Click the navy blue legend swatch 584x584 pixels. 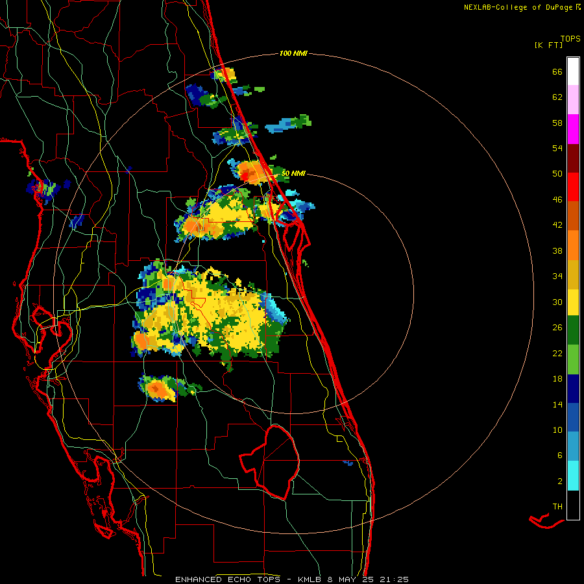click(573, 389)
